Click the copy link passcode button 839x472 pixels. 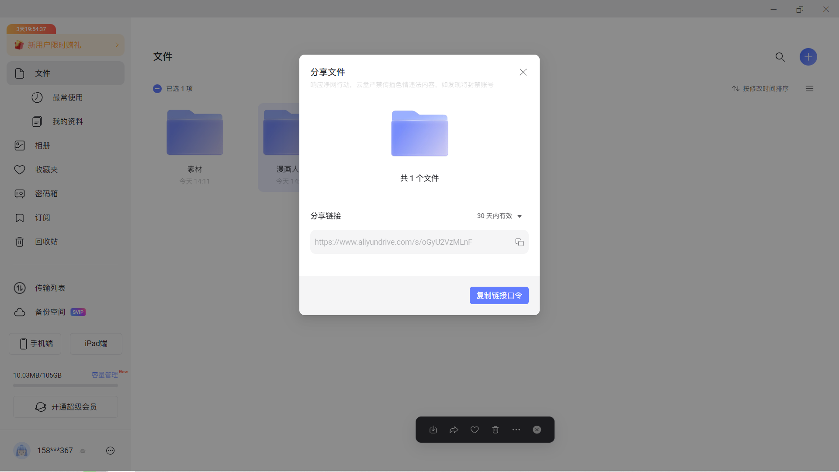(499, 295)
